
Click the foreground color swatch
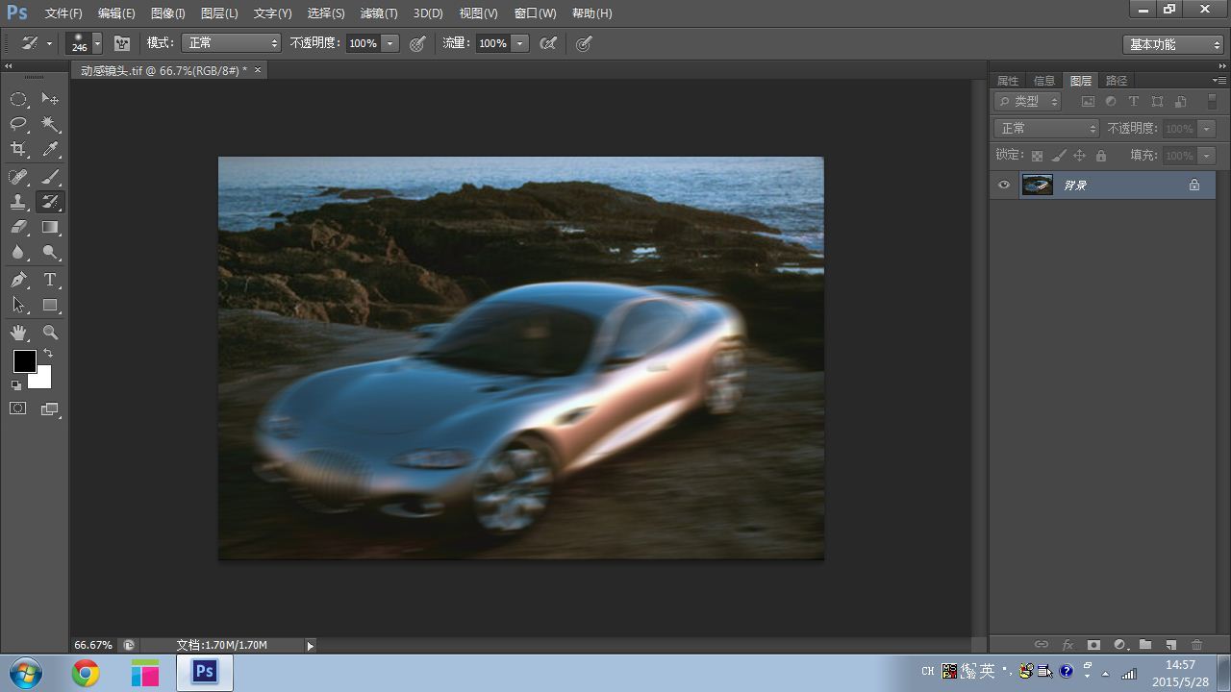point(25,361)
